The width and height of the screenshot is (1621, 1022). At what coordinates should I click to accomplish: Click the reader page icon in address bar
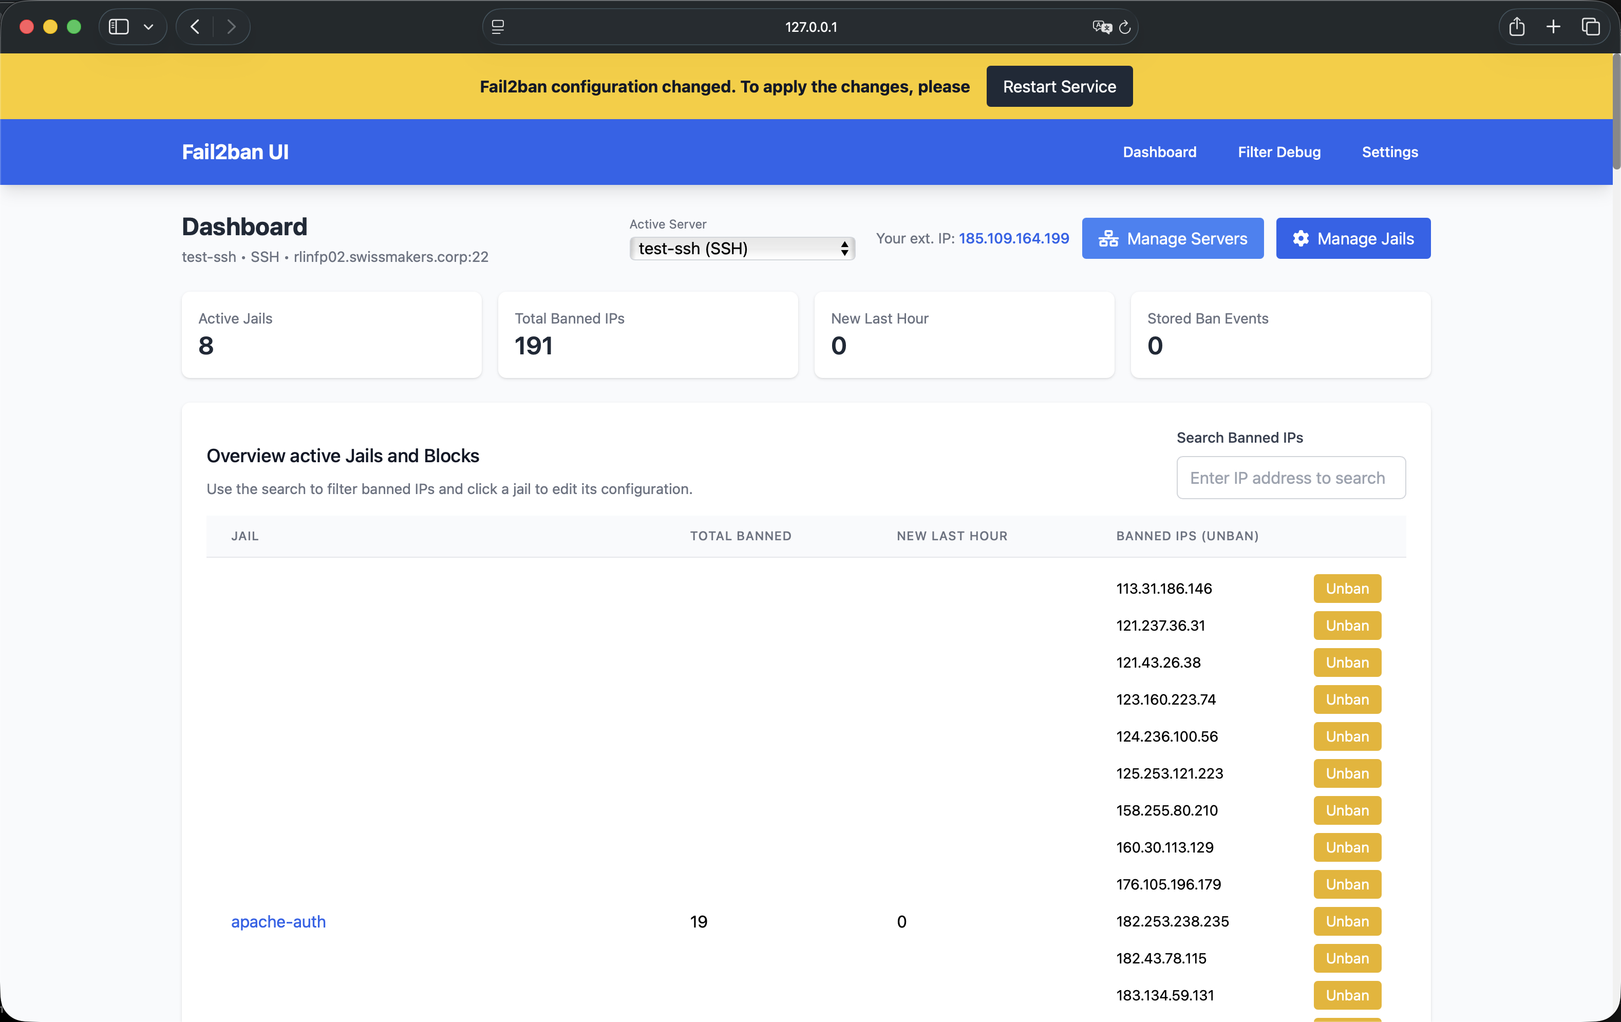(498, 27)
